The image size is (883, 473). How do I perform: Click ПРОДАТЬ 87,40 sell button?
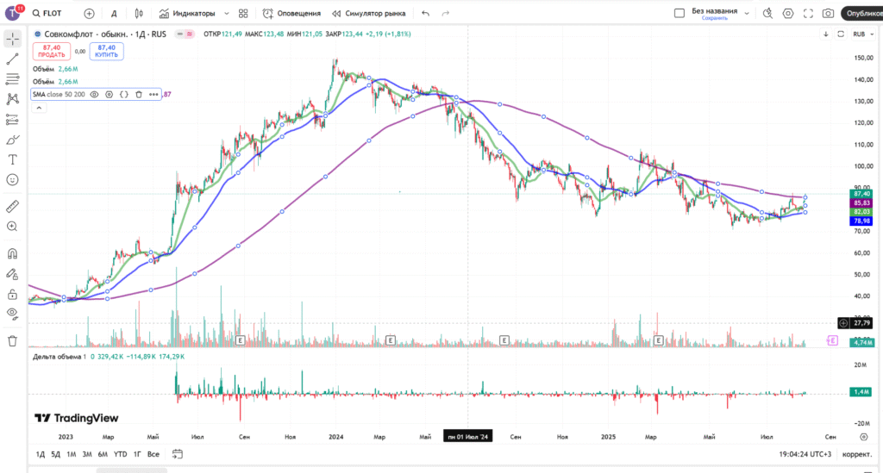pyautogui.click(x=52, y=51)
